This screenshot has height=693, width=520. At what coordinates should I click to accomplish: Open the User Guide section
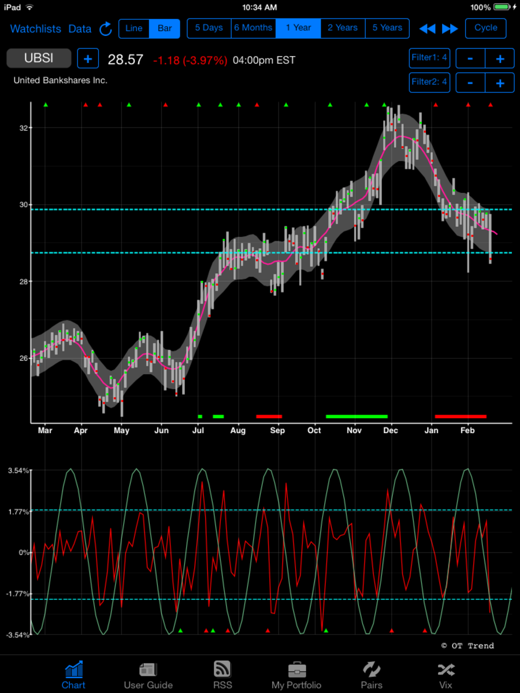[x=148, y=675]
